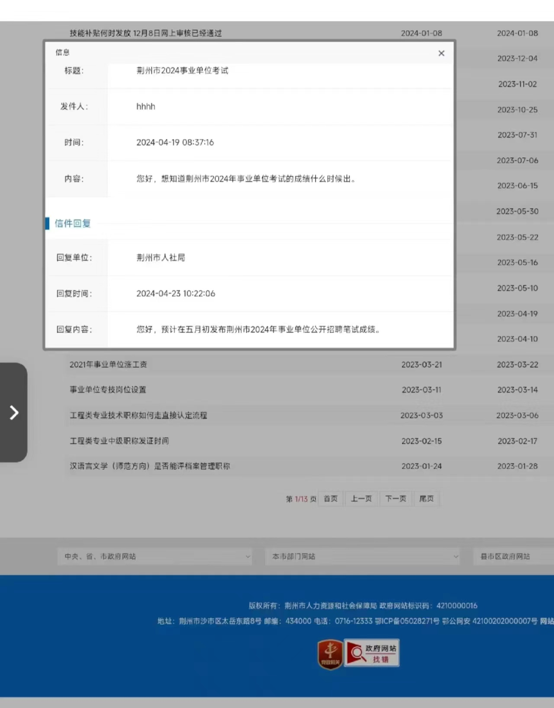Open the 本市部门网站 dropdown
The image size is (554, 708).
[363, 556]
